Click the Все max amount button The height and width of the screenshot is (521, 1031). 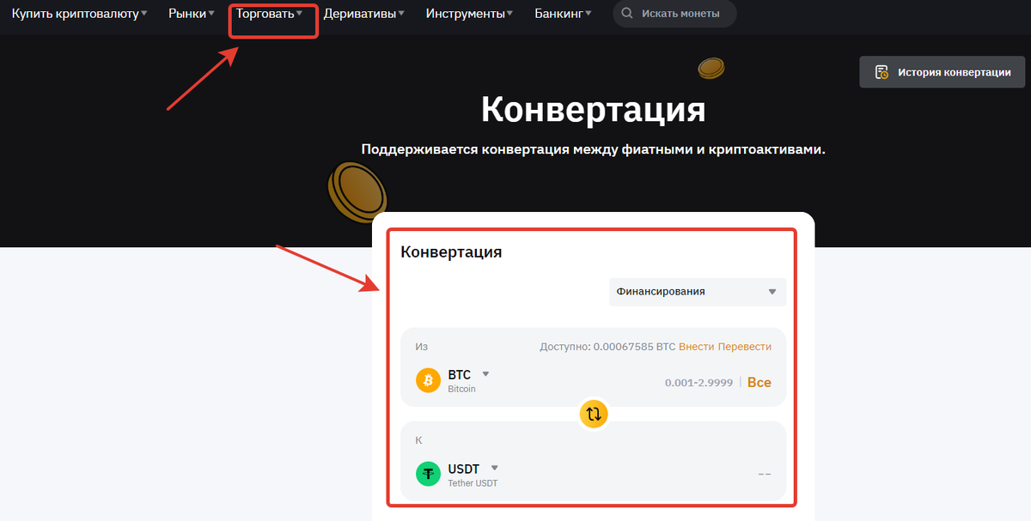(x=760, y=382)
